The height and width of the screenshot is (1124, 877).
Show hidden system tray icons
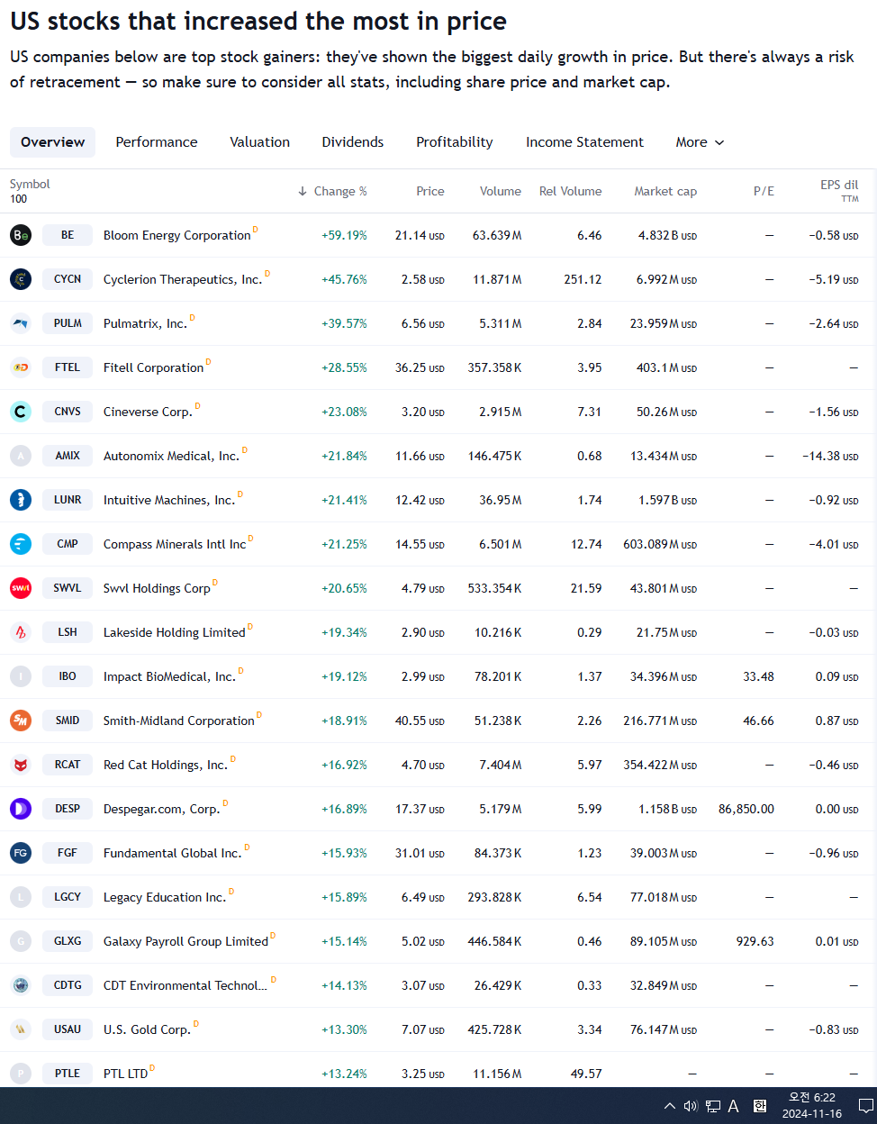point(669,1106)
